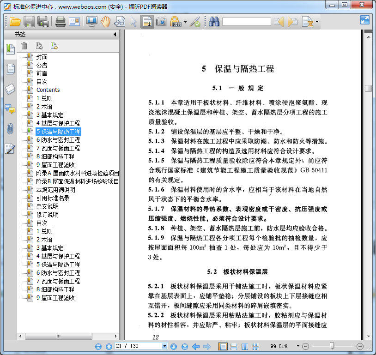Open search options dropdown arrow

click(x=317, y=22)
